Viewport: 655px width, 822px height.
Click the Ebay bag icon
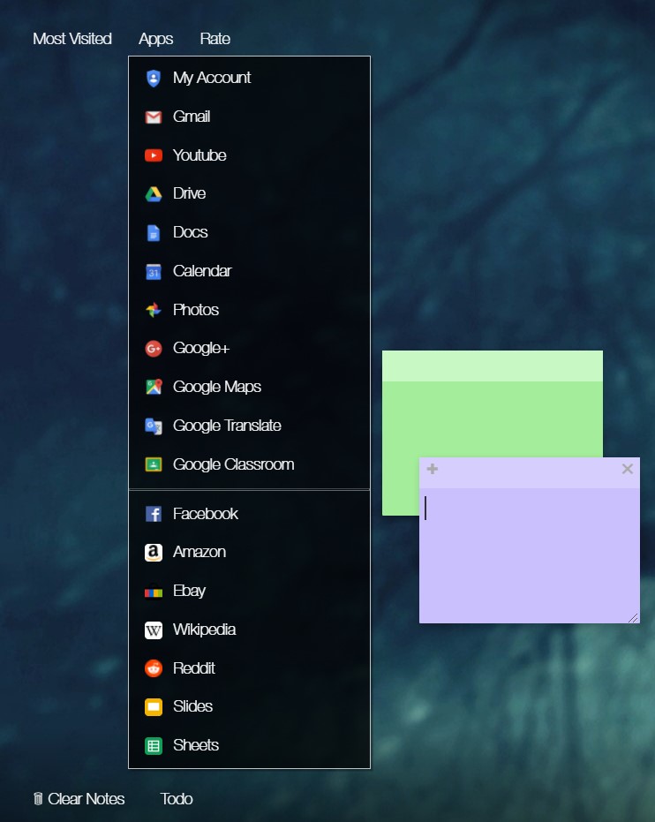[x=153, y=591]
